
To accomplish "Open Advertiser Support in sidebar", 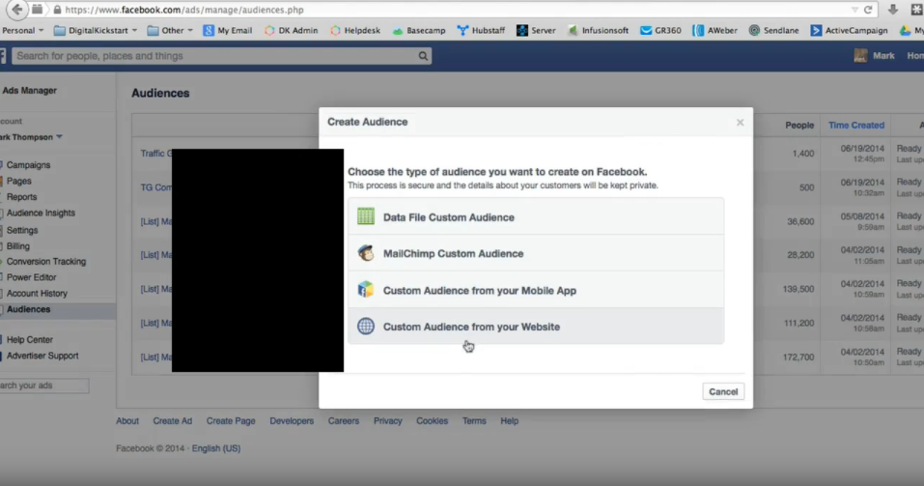I will (x=42, y=356).
